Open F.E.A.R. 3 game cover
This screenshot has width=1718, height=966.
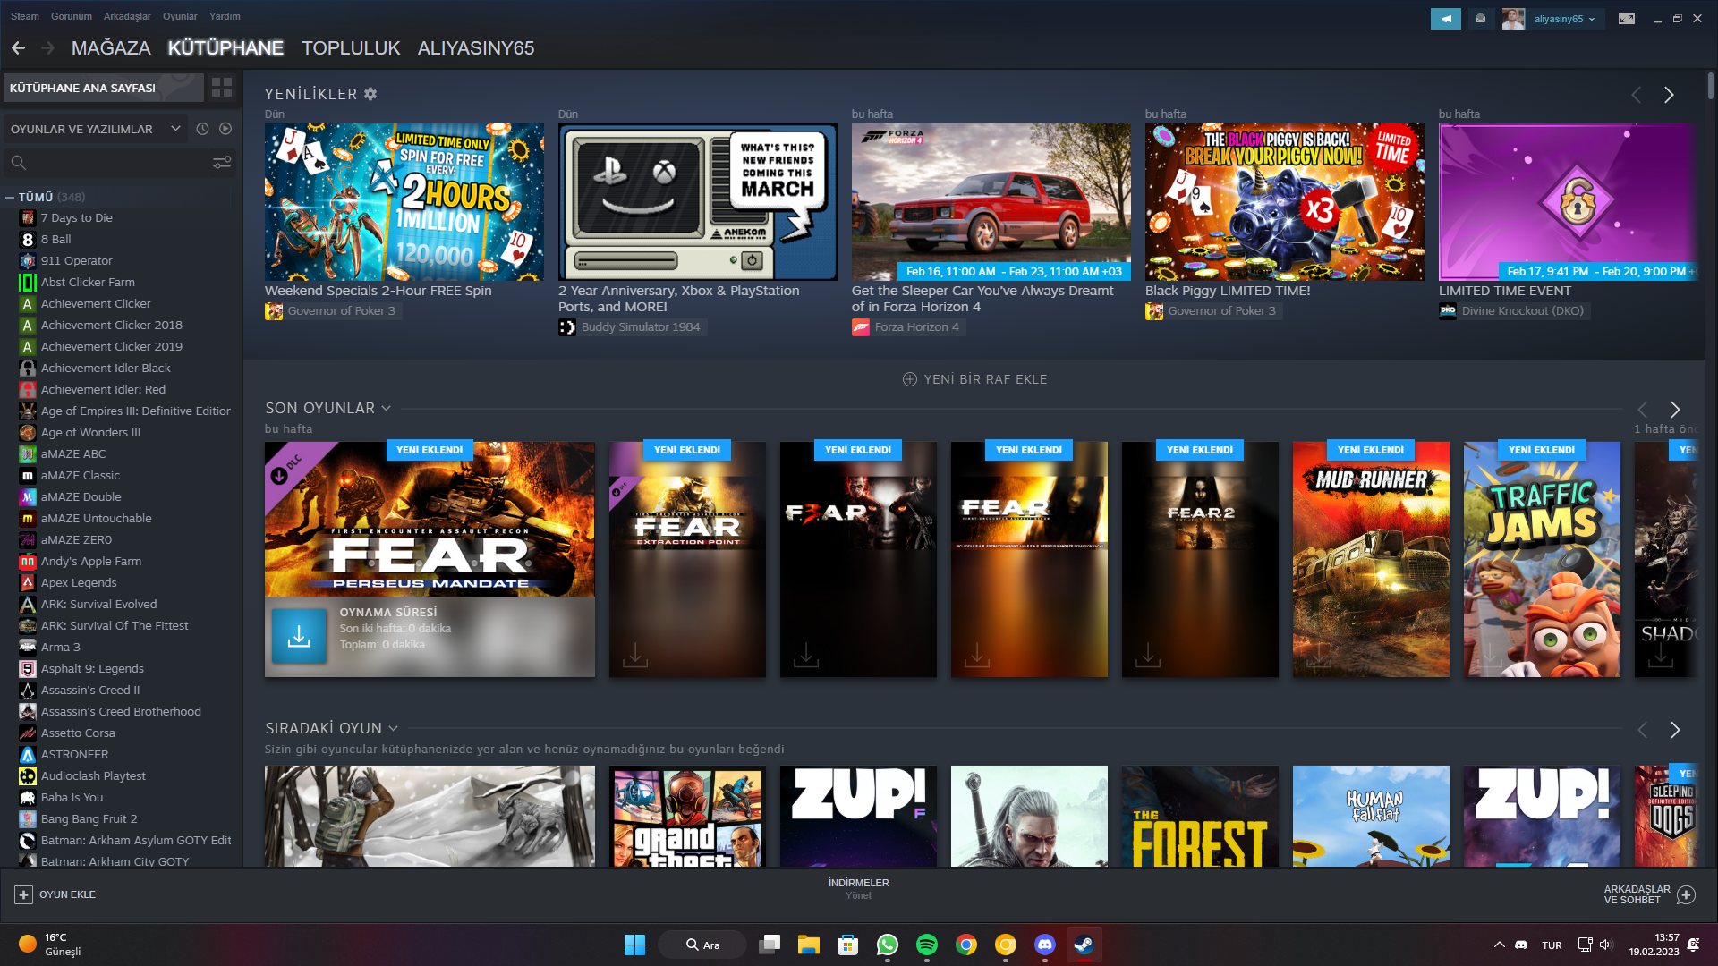(x=858, y=559)
